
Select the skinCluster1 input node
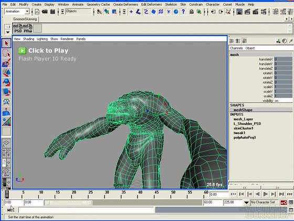pyautogui.click(x=244, y=128)
